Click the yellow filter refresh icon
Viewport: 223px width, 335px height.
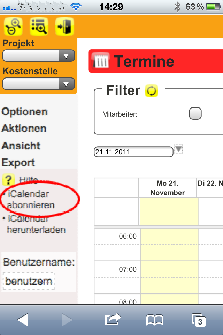[x=152, y=91]
